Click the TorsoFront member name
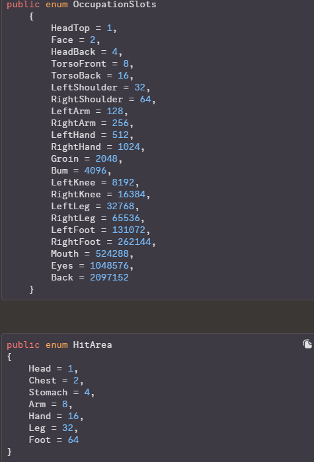314x462 pixels. click(x=79, y=63)
